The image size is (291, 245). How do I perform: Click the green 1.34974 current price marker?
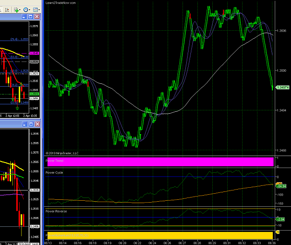(x=283, y=87)
